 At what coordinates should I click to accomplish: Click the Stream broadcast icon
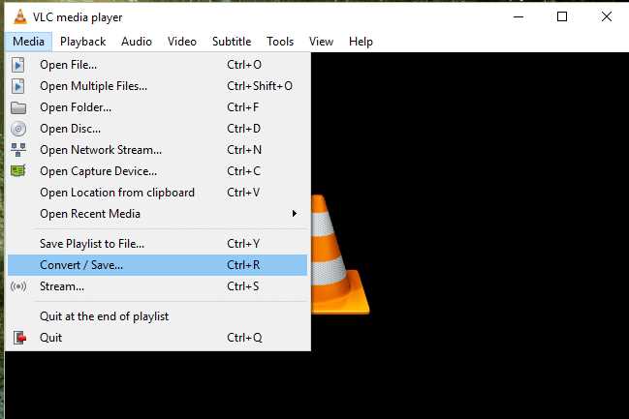[18, 286]
